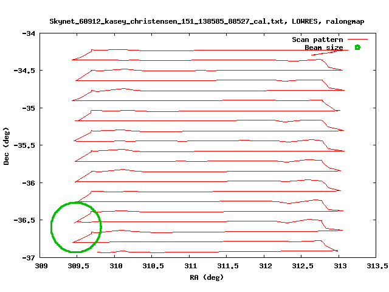Click the x-axis tick label 311
The image size is (389, 292).
191,266
